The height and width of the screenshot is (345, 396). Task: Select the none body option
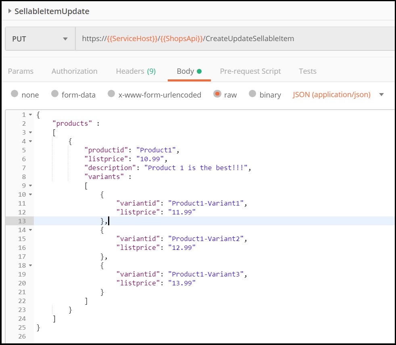15,94
